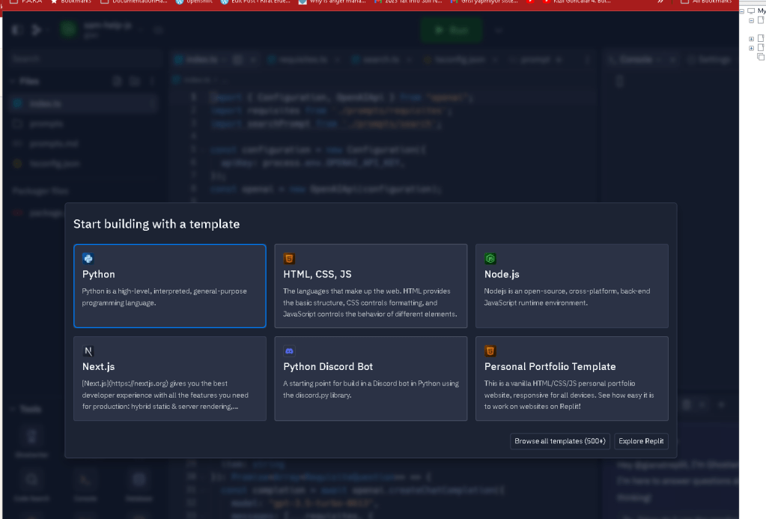Screen dimensions: 766x519
Task: Choose the Personal Portfolio Template card
Action: [571, 378]
